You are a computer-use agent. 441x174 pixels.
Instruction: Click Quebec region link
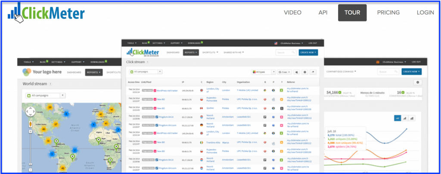(x=211, y=108)
